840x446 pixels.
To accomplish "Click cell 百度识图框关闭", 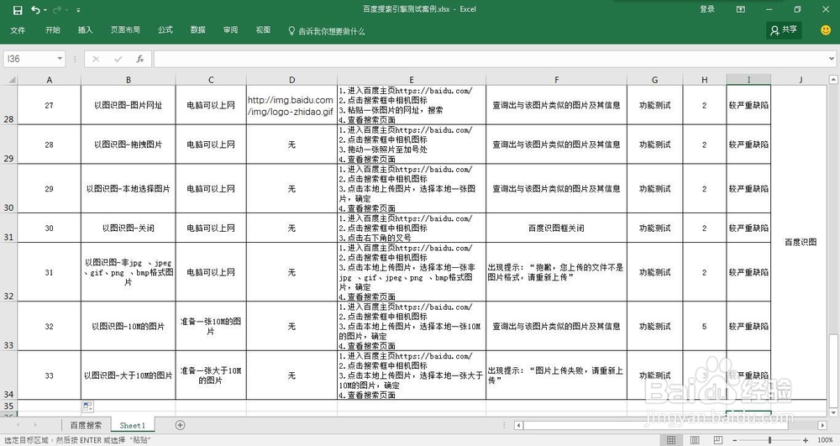I will pos(556,228).
